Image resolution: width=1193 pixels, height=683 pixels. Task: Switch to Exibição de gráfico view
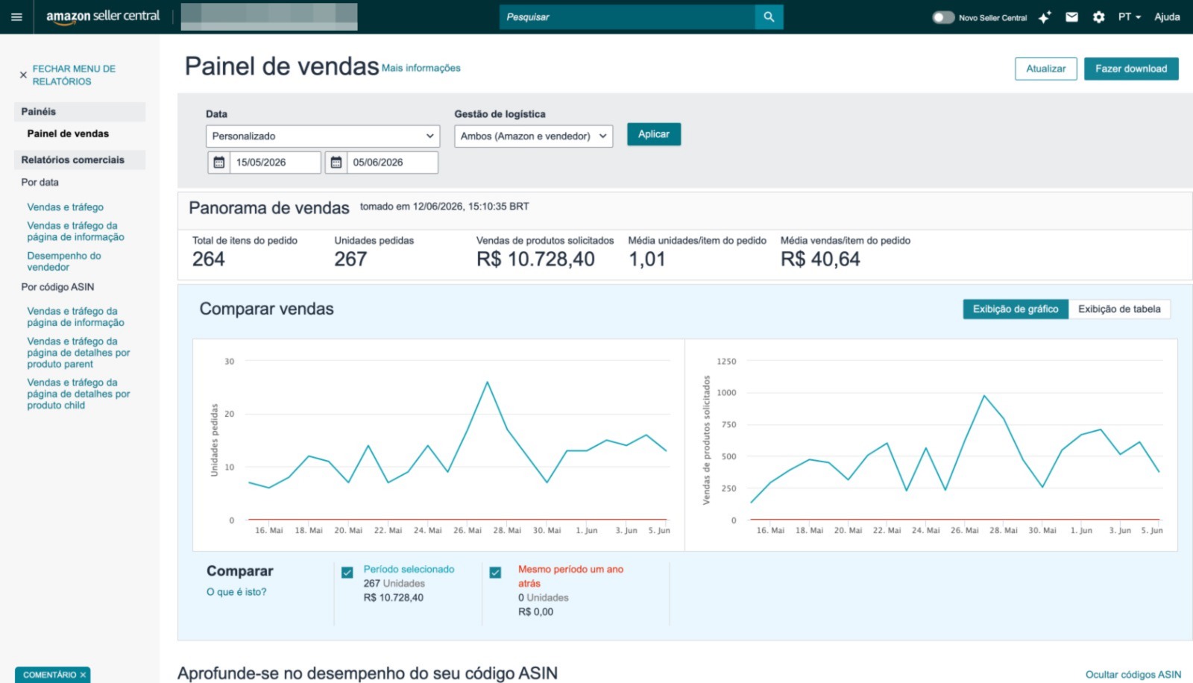tap(1016, 309)
